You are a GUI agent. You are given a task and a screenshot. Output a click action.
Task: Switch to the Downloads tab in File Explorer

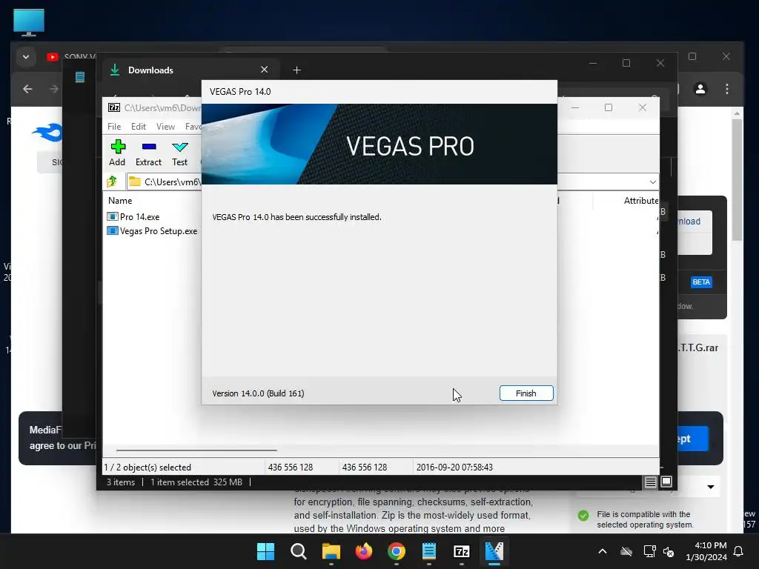(150, 70)
